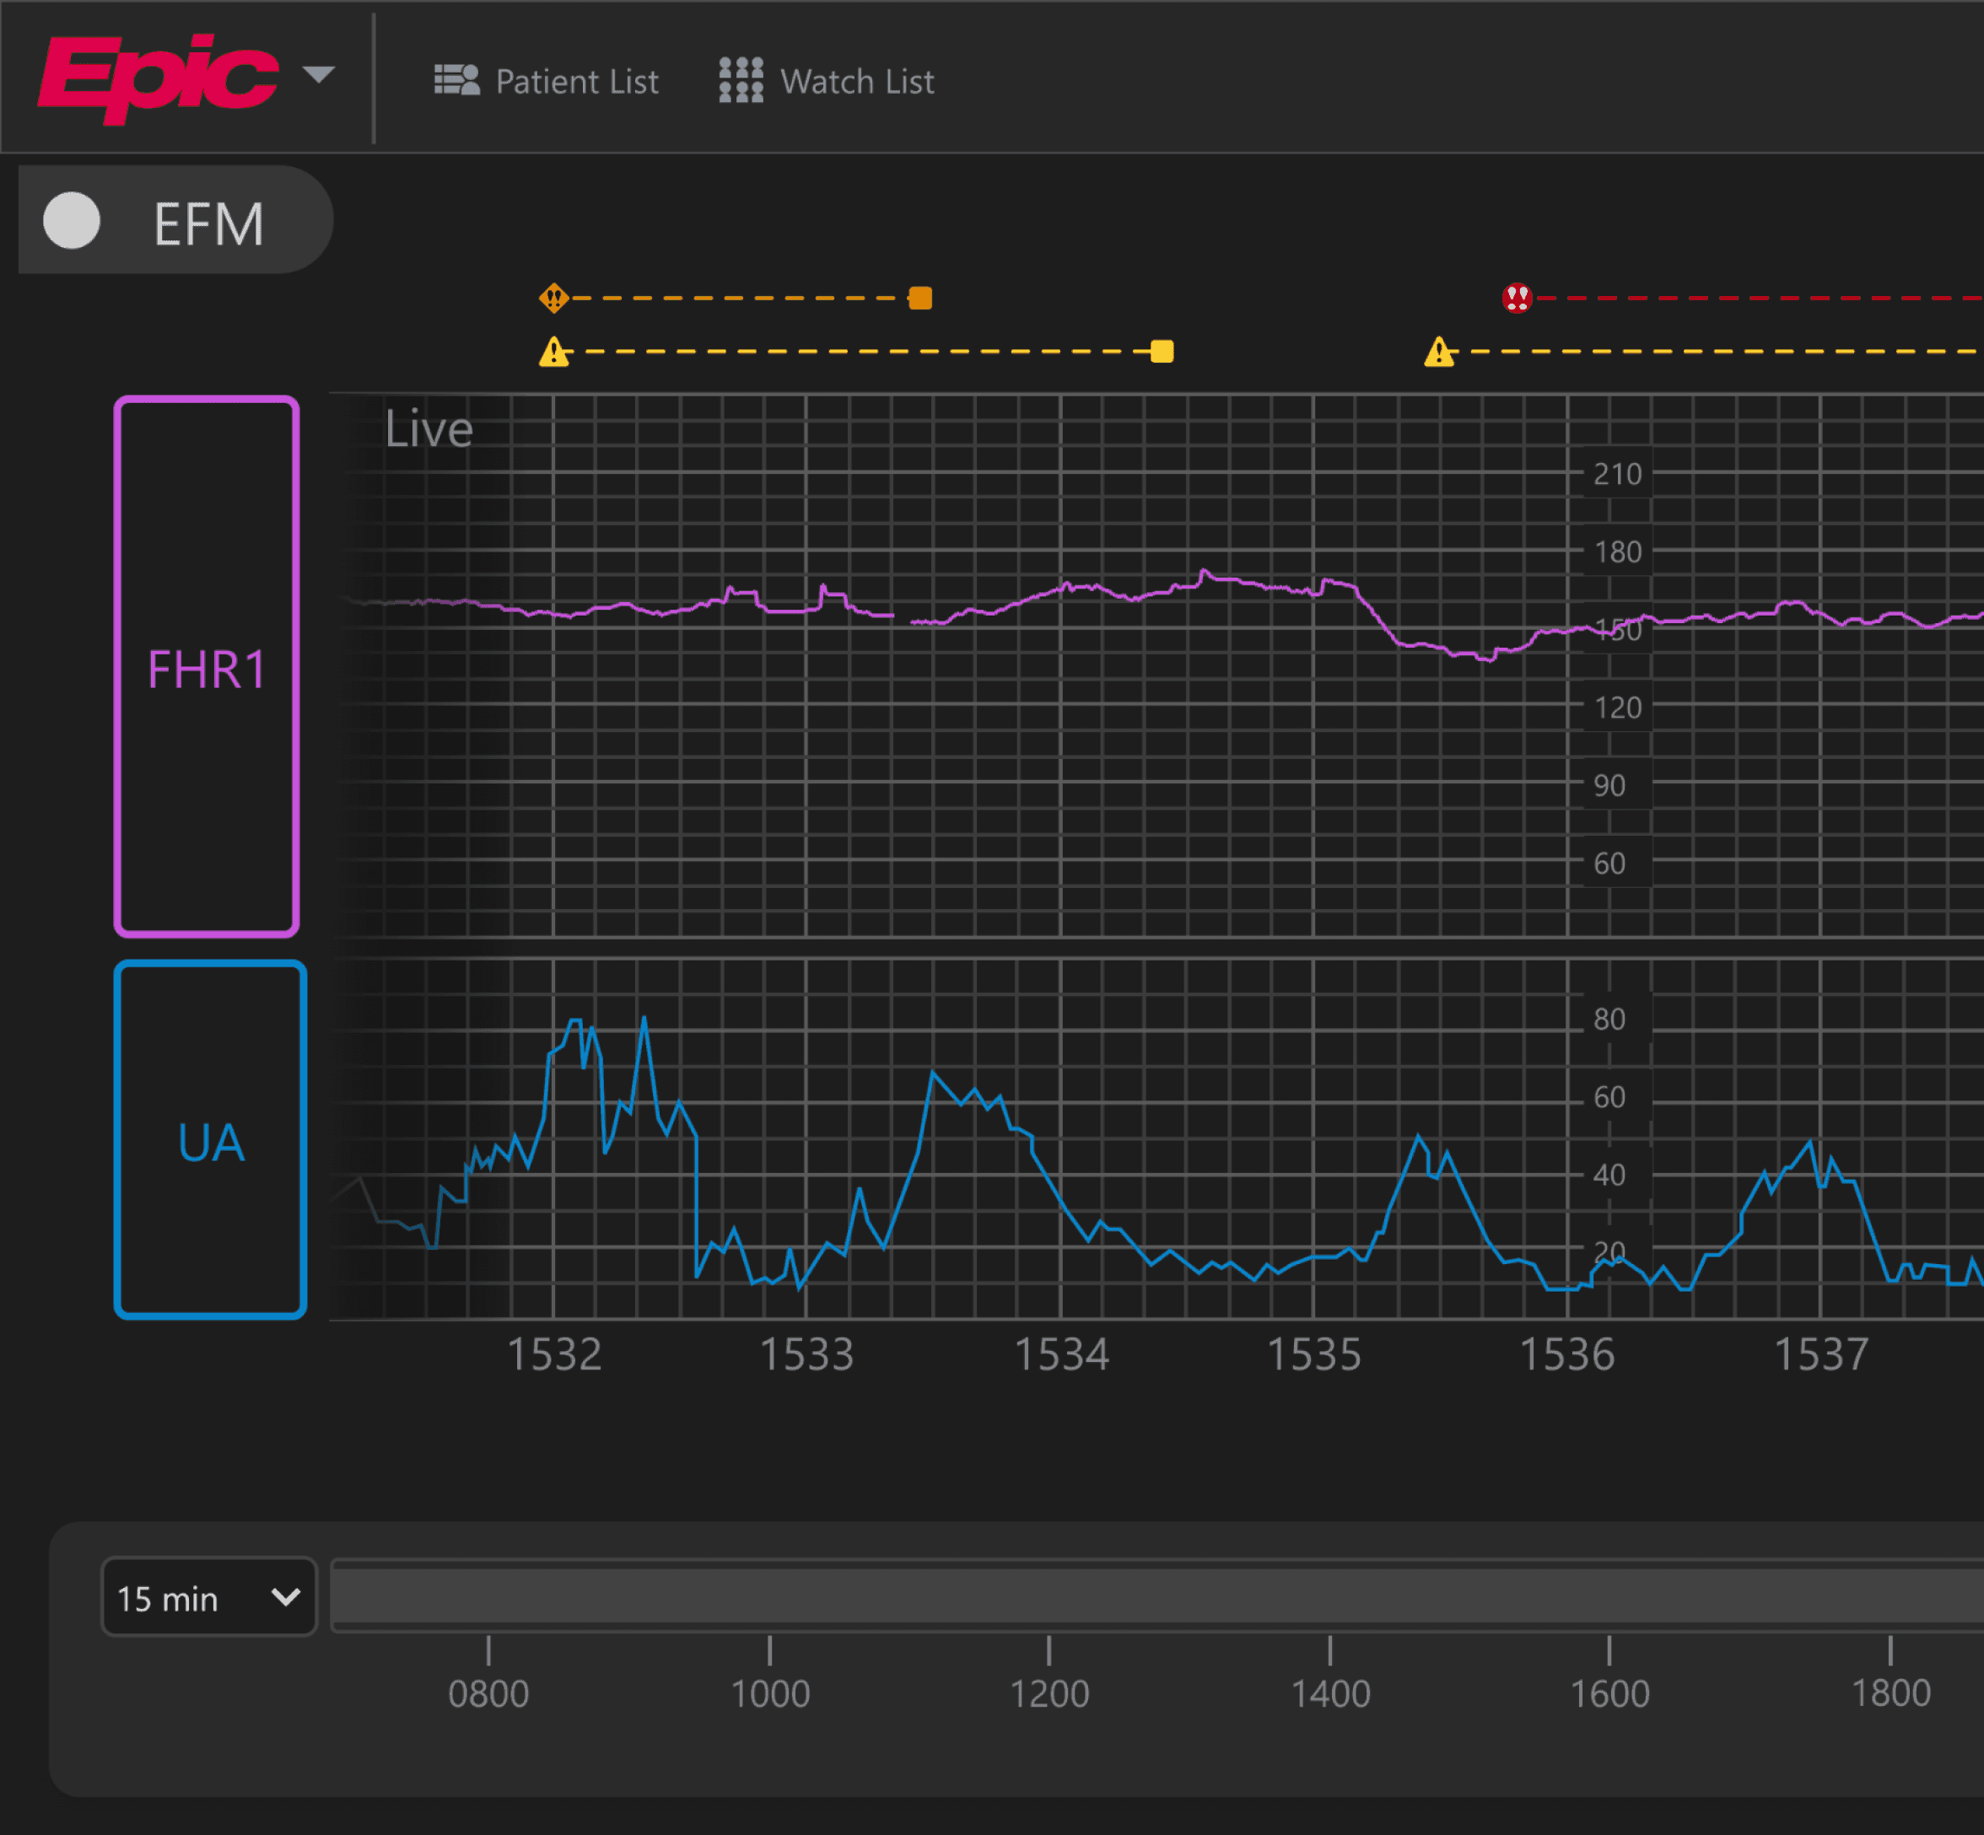This screenshot has width=1984, height=1835.
Task: Click the orange diamond alert icon
Action: pos(553,297)
